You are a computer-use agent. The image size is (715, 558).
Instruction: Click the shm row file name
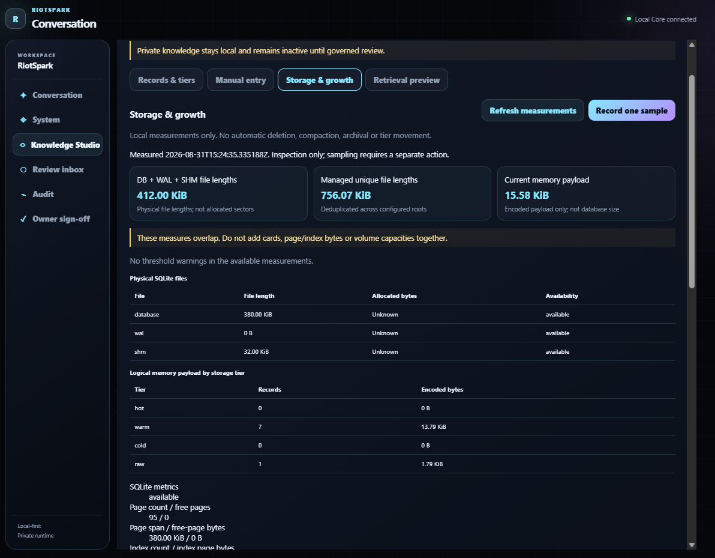[x=140, y=352]
